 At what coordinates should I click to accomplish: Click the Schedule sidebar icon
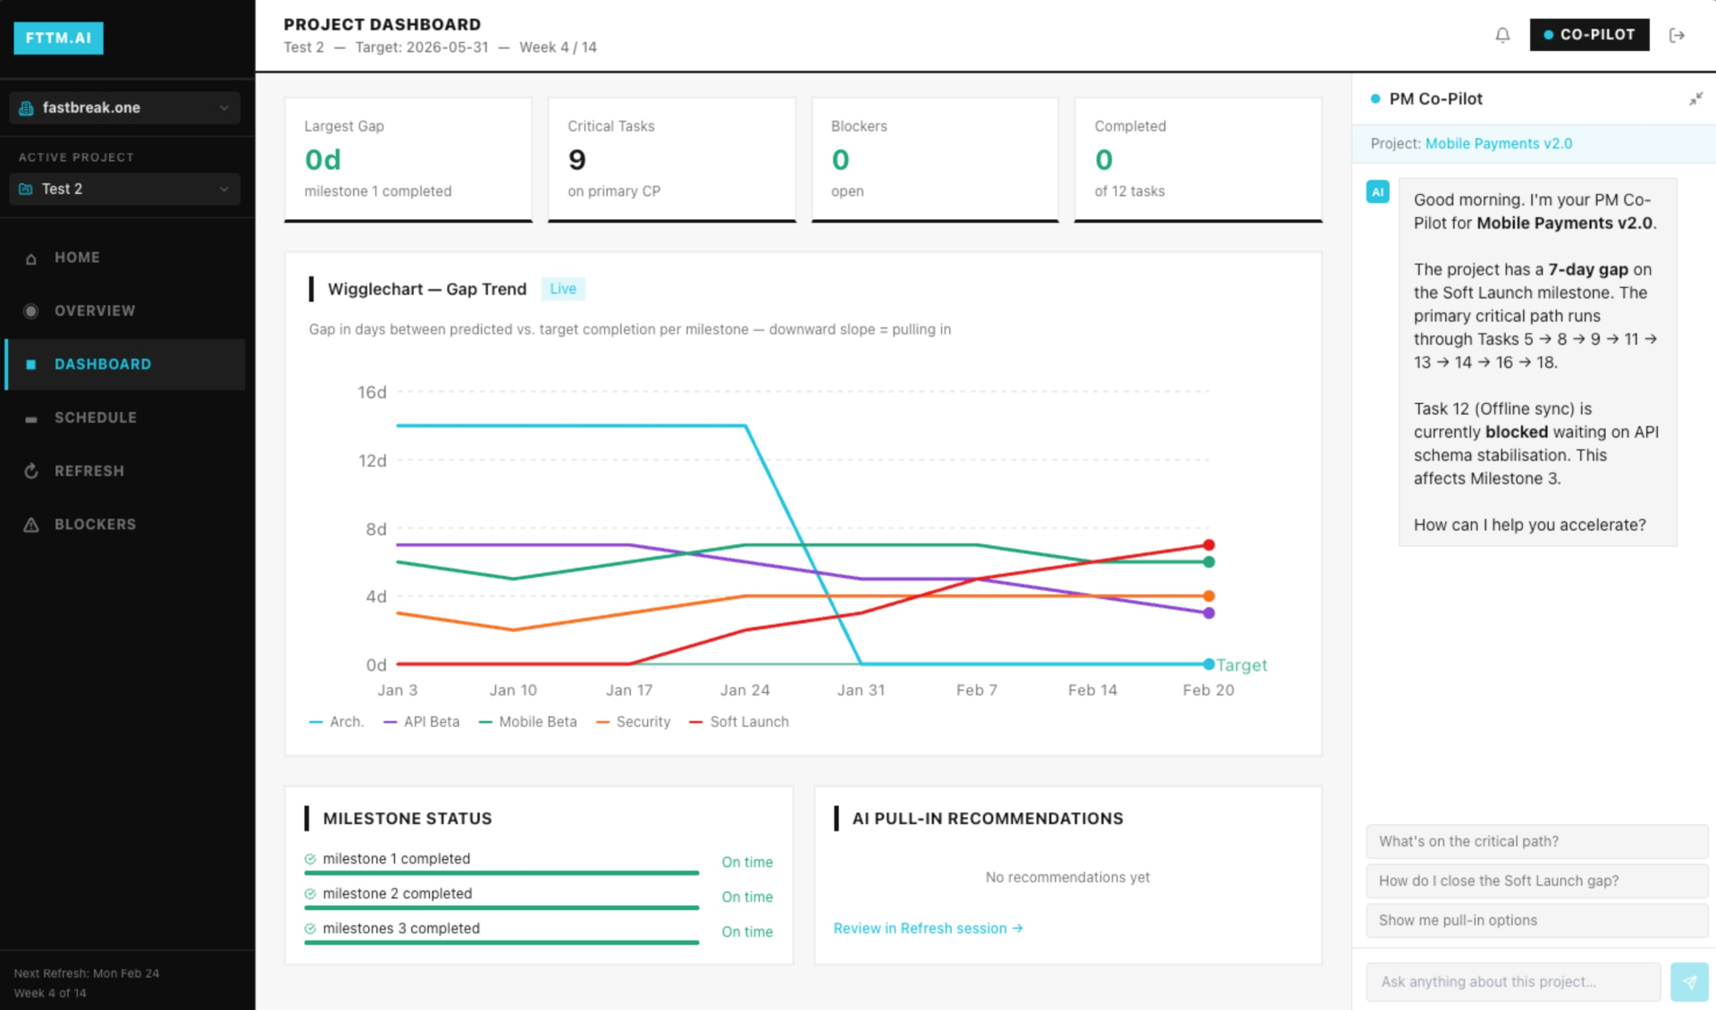pos(31,418)
